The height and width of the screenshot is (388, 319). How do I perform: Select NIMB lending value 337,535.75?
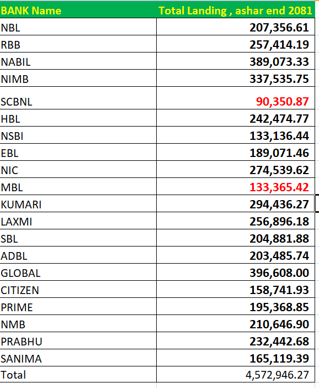point(236,78)
